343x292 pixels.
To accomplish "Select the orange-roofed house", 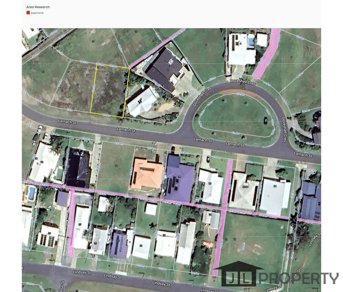I will pyautogui.click(x=147, y=174).
